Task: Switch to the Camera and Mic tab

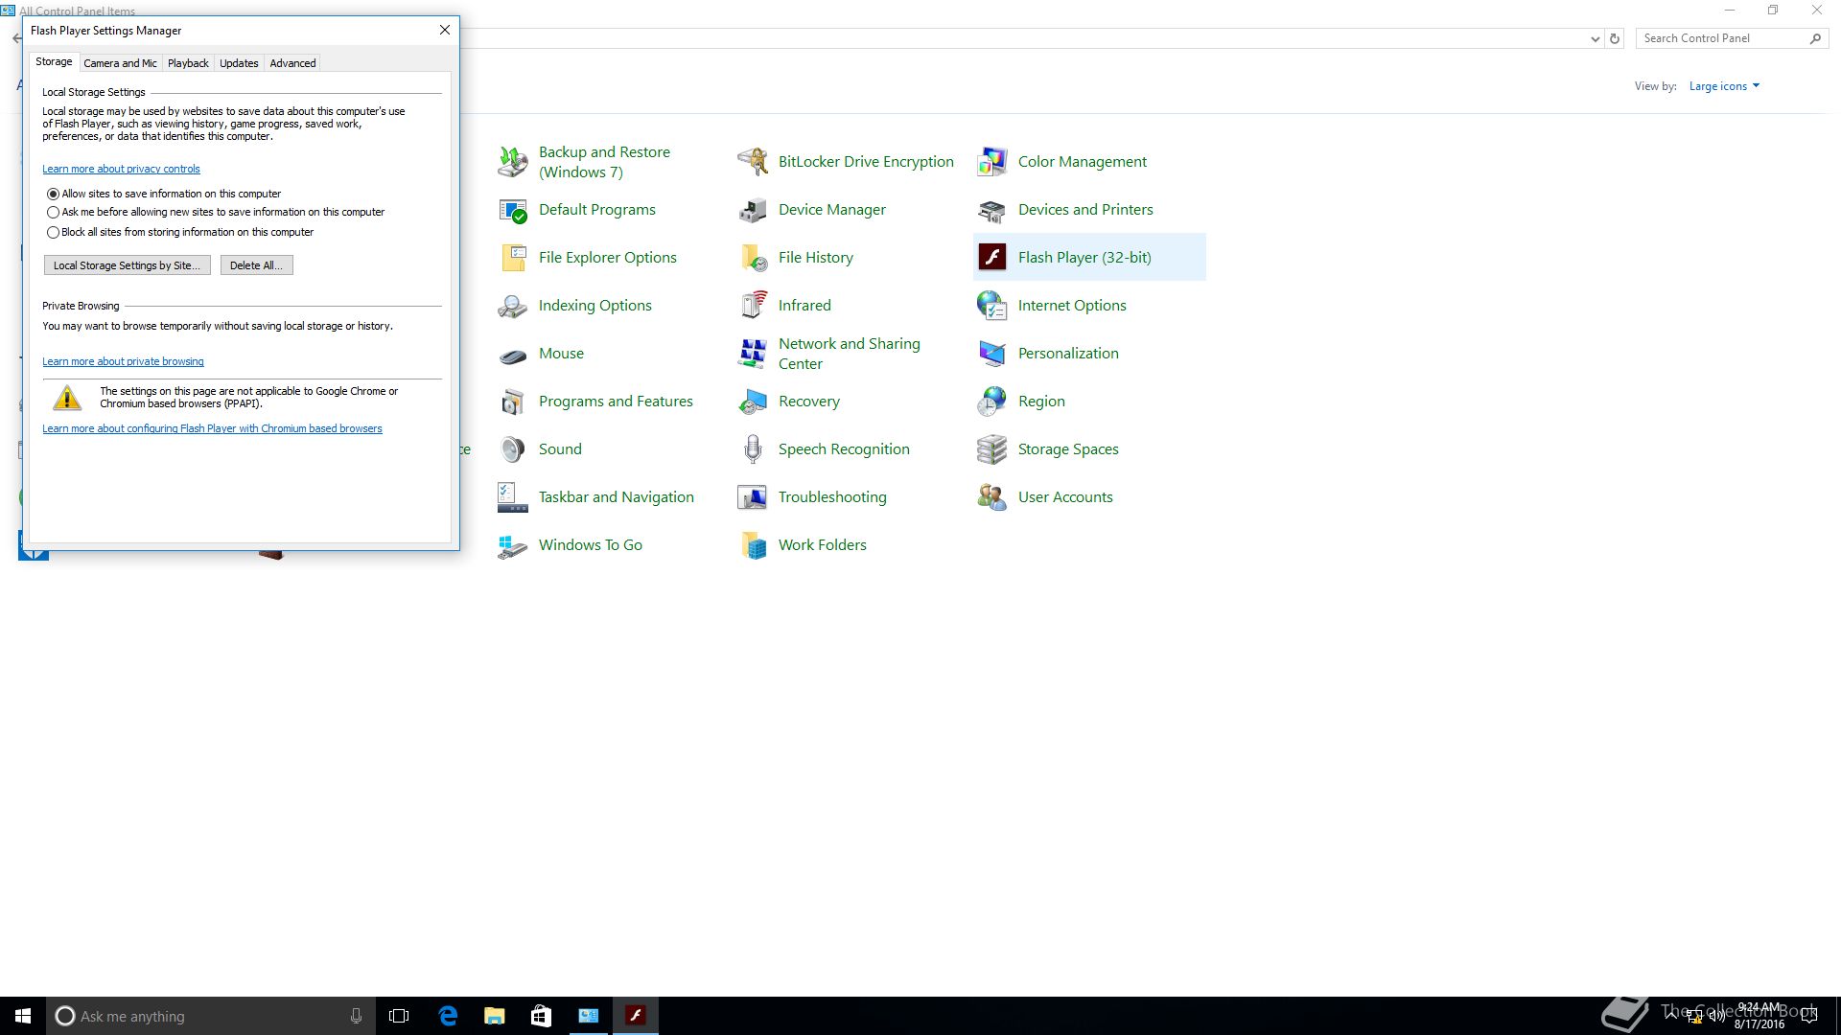Action: pos(120,63)
